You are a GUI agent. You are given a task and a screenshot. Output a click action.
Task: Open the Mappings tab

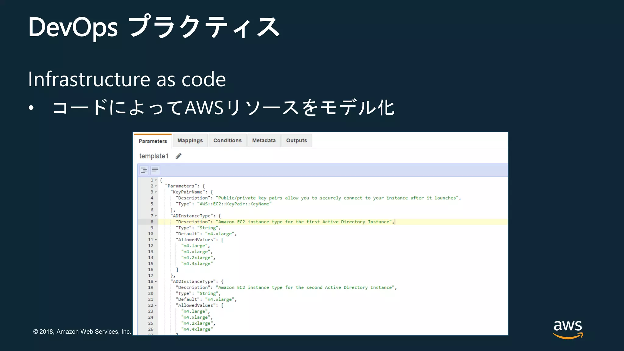pyautogui.click(x=190, y=140)
